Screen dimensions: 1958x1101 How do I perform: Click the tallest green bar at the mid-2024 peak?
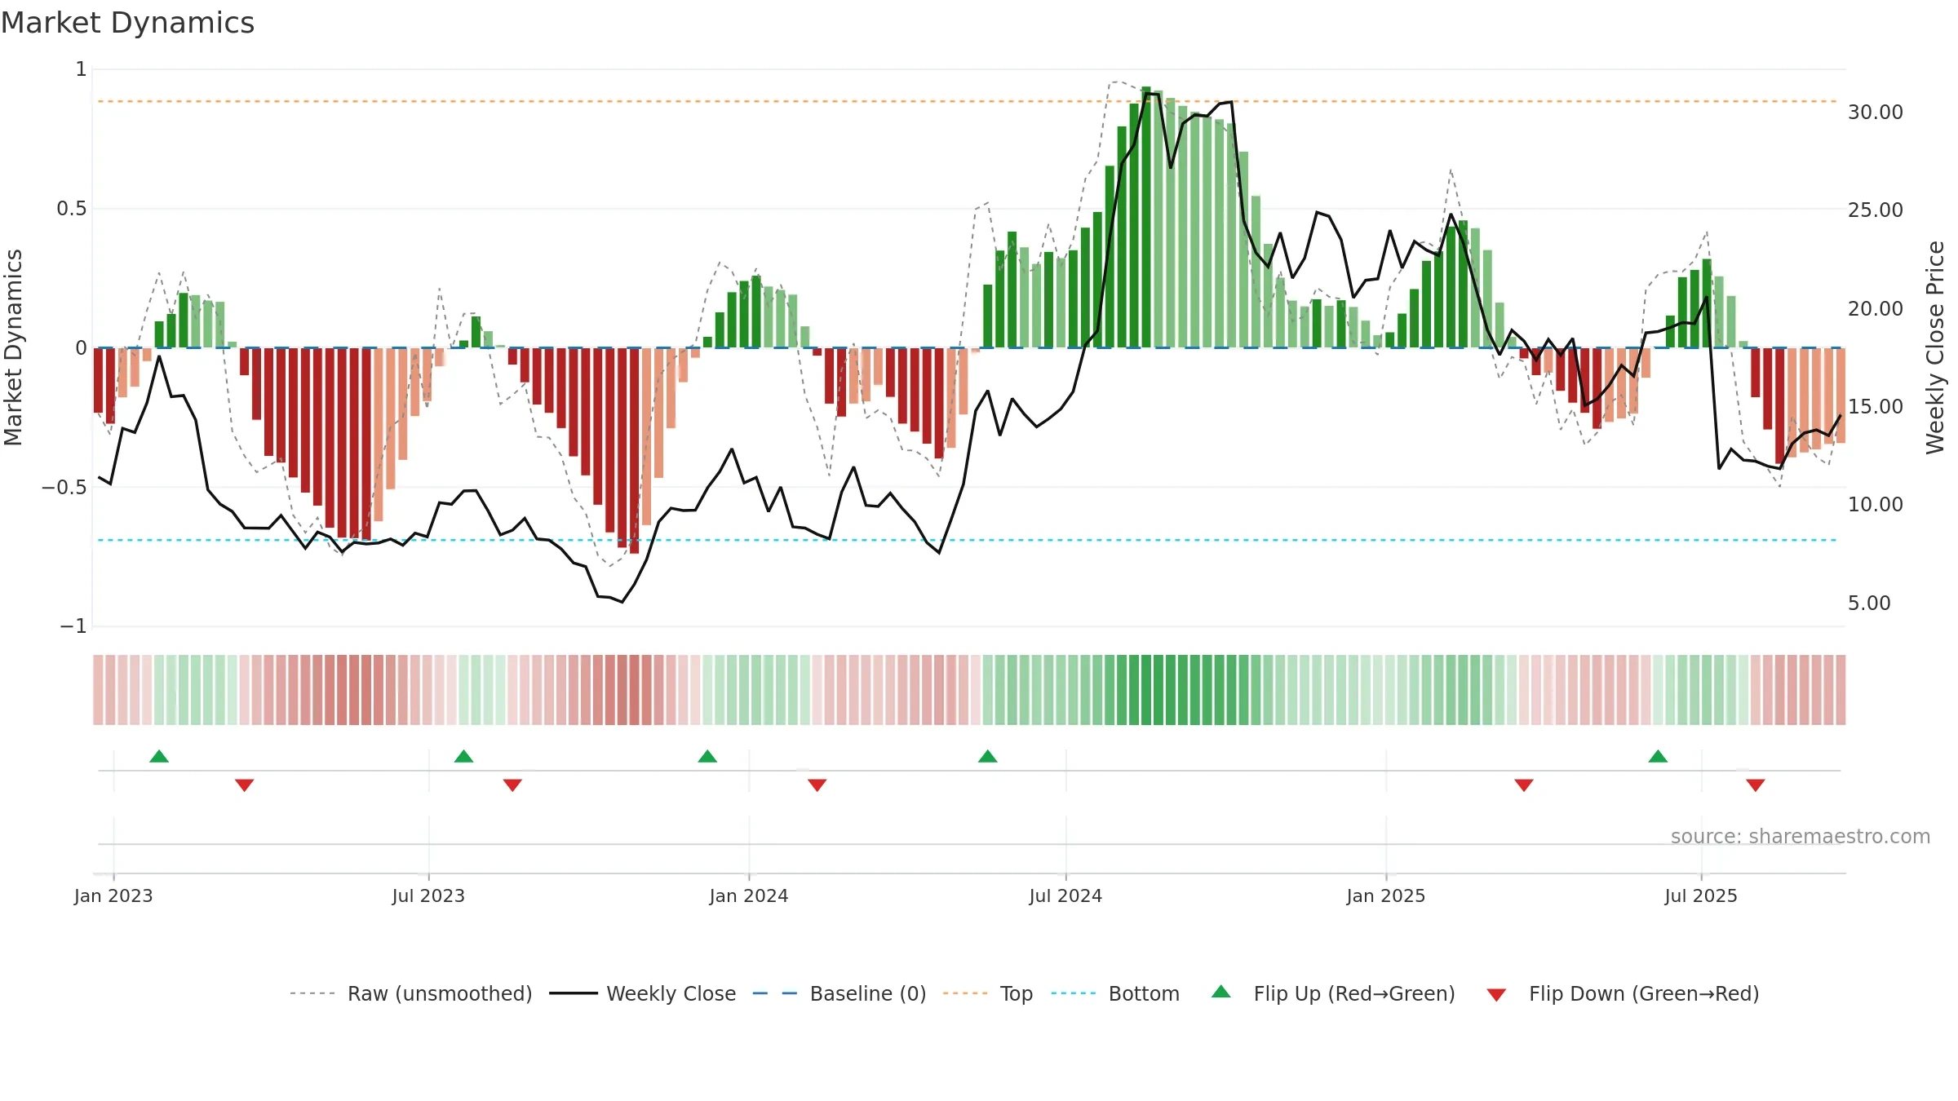(1146, 217)
